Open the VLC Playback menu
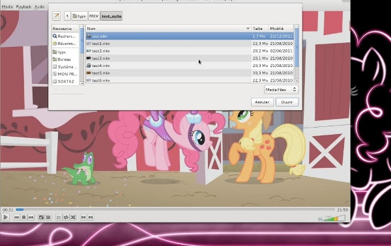The width and height of the screenshot is (391, 246). pos(23,7)
